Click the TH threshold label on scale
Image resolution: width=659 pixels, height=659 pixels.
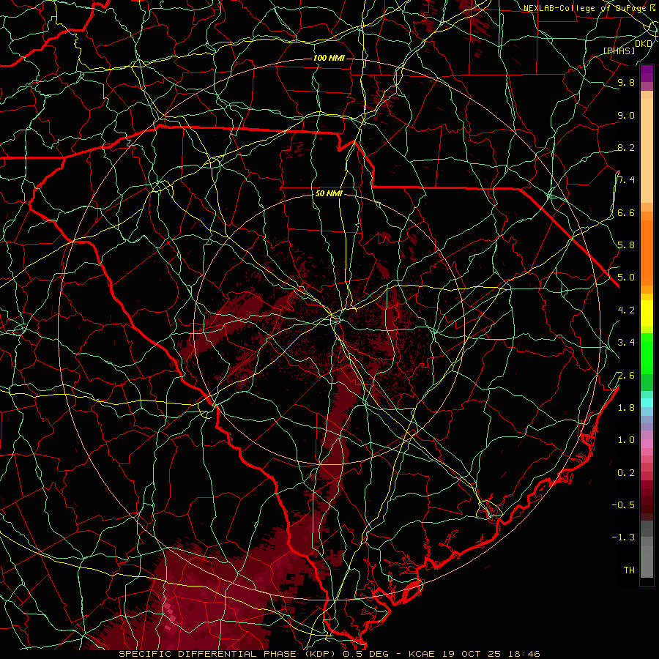point(629,570)
